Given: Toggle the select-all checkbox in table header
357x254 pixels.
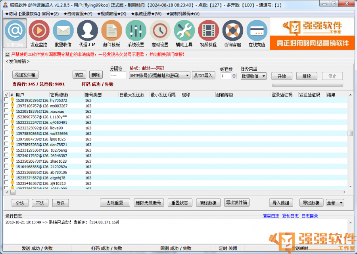Looking at the screenshot, I should tap(6, 95).
